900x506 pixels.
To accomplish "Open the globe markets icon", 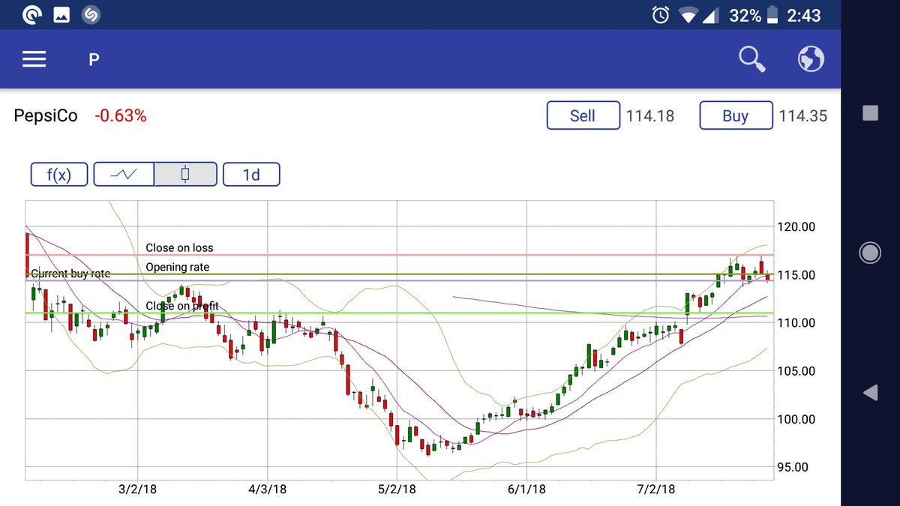I will 811,58.
